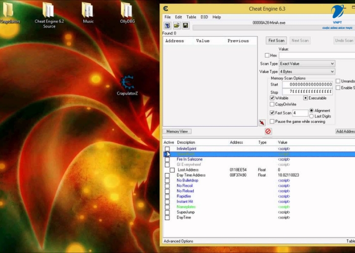This screenshot has height=253, width=355.
Task: Toggle the Executable checkbox
Action: pyautogui.click(x=305, y=98)
